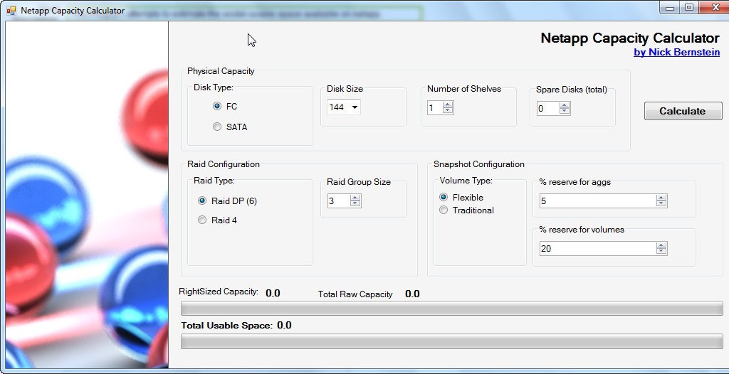Click the Total Usable Space progress bar
Screen dimensions: 729x374
[x=452, y=341]
